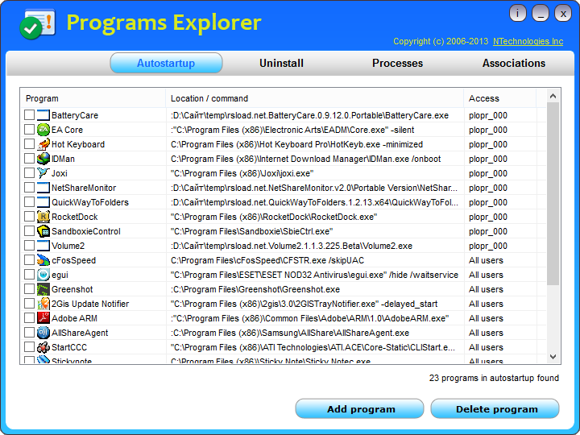Image resolution: width=580 pixels, height=435 pixels.
Task: Click the AllShareAgent blue icon
Action: pos(43,333)
